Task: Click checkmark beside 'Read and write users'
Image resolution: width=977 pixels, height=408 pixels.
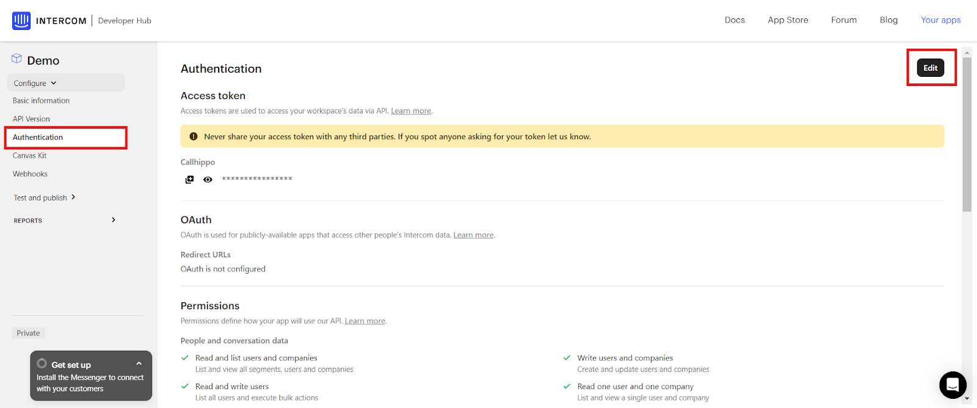Action: tap(185, 386)
